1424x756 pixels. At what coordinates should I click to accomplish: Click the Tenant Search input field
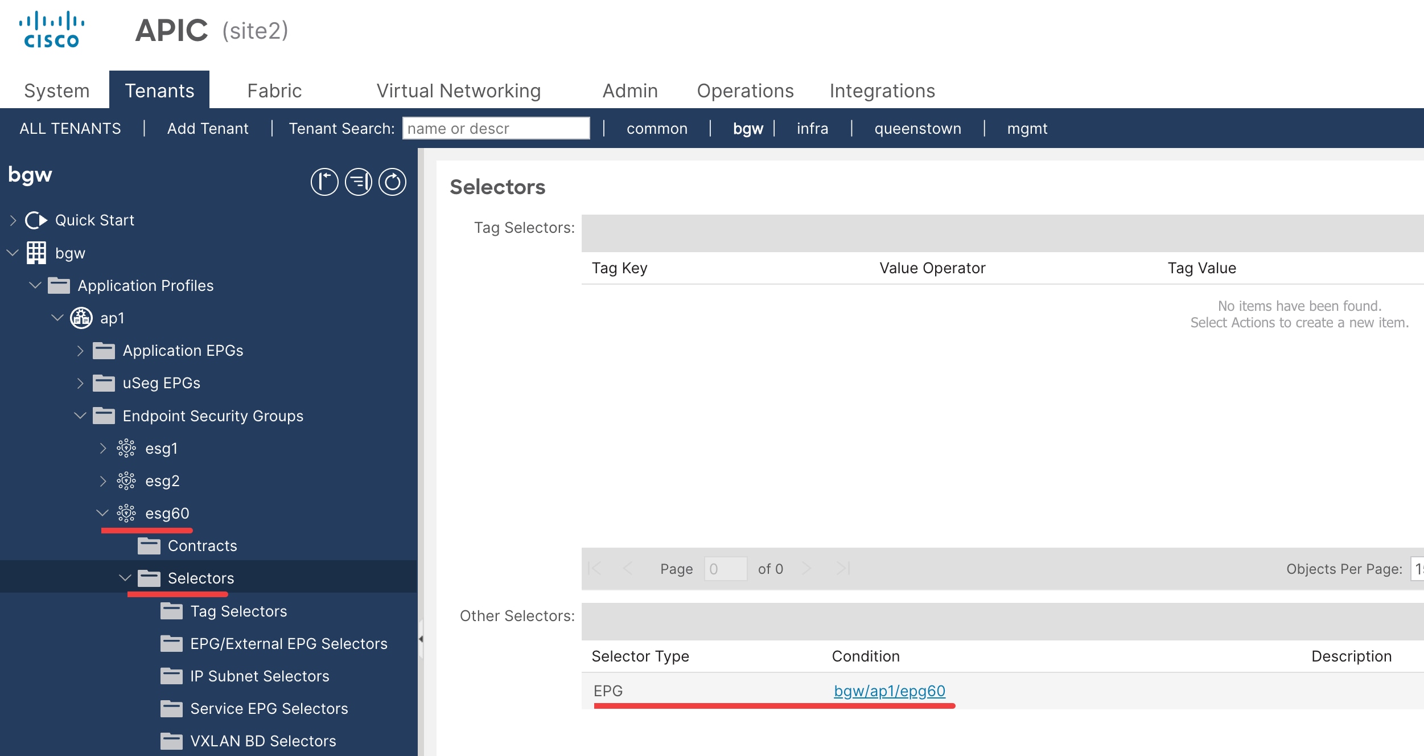point(496,128)
